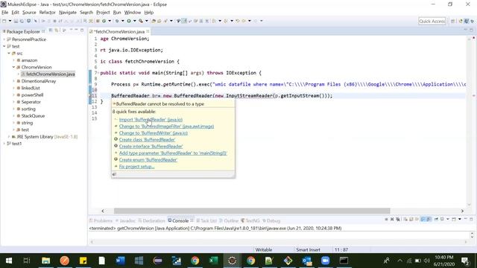This screenshot has height=268, width=477.
Task: Open Microsoft Word from the taskbar
Action: coord(120,261)
